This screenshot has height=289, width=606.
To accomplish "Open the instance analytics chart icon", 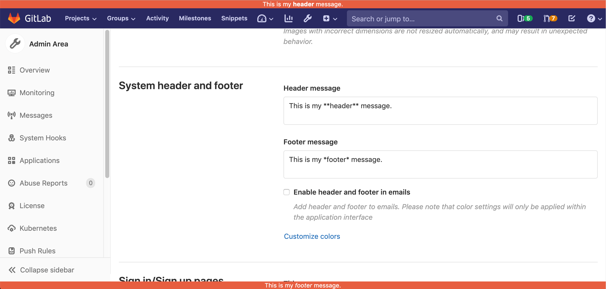I will [289, 18].
